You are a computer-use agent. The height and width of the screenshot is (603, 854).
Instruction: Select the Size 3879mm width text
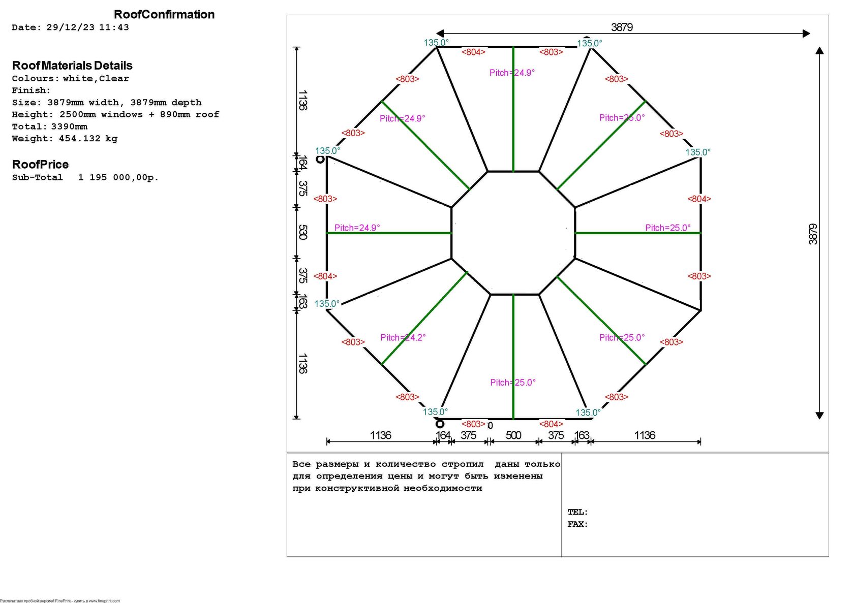click(x=107, y=103)
